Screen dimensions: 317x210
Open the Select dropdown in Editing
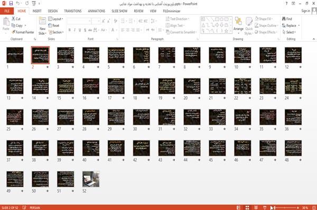289,32
